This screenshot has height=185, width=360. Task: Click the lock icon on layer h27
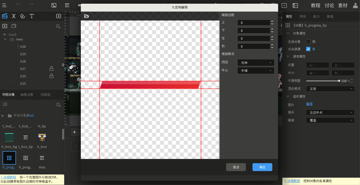(x=52, y=68)
